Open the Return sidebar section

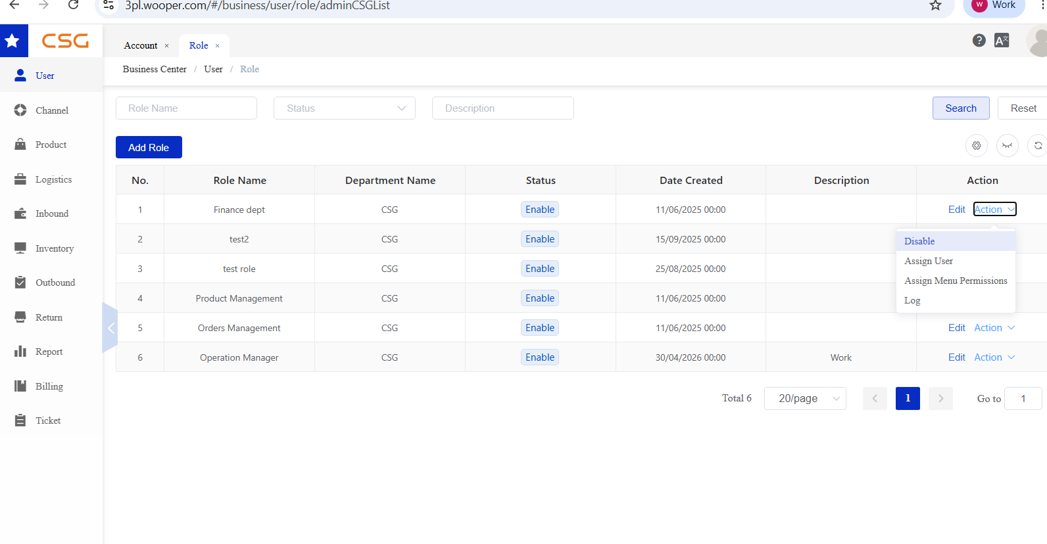click(51, 317)
